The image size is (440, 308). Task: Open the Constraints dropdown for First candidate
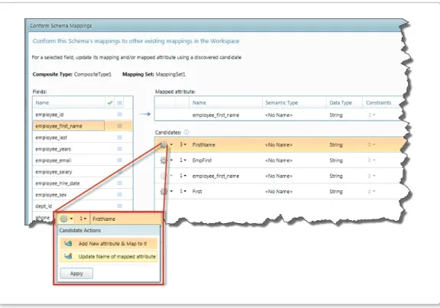tap(371, 192)
